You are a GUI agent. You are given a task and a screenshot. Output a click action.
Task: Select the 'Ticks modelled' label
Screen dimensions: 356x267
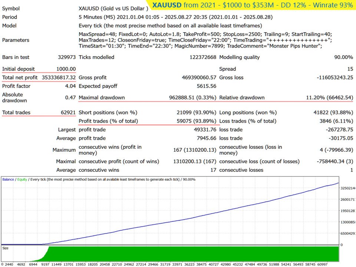[x=96, y=57]
